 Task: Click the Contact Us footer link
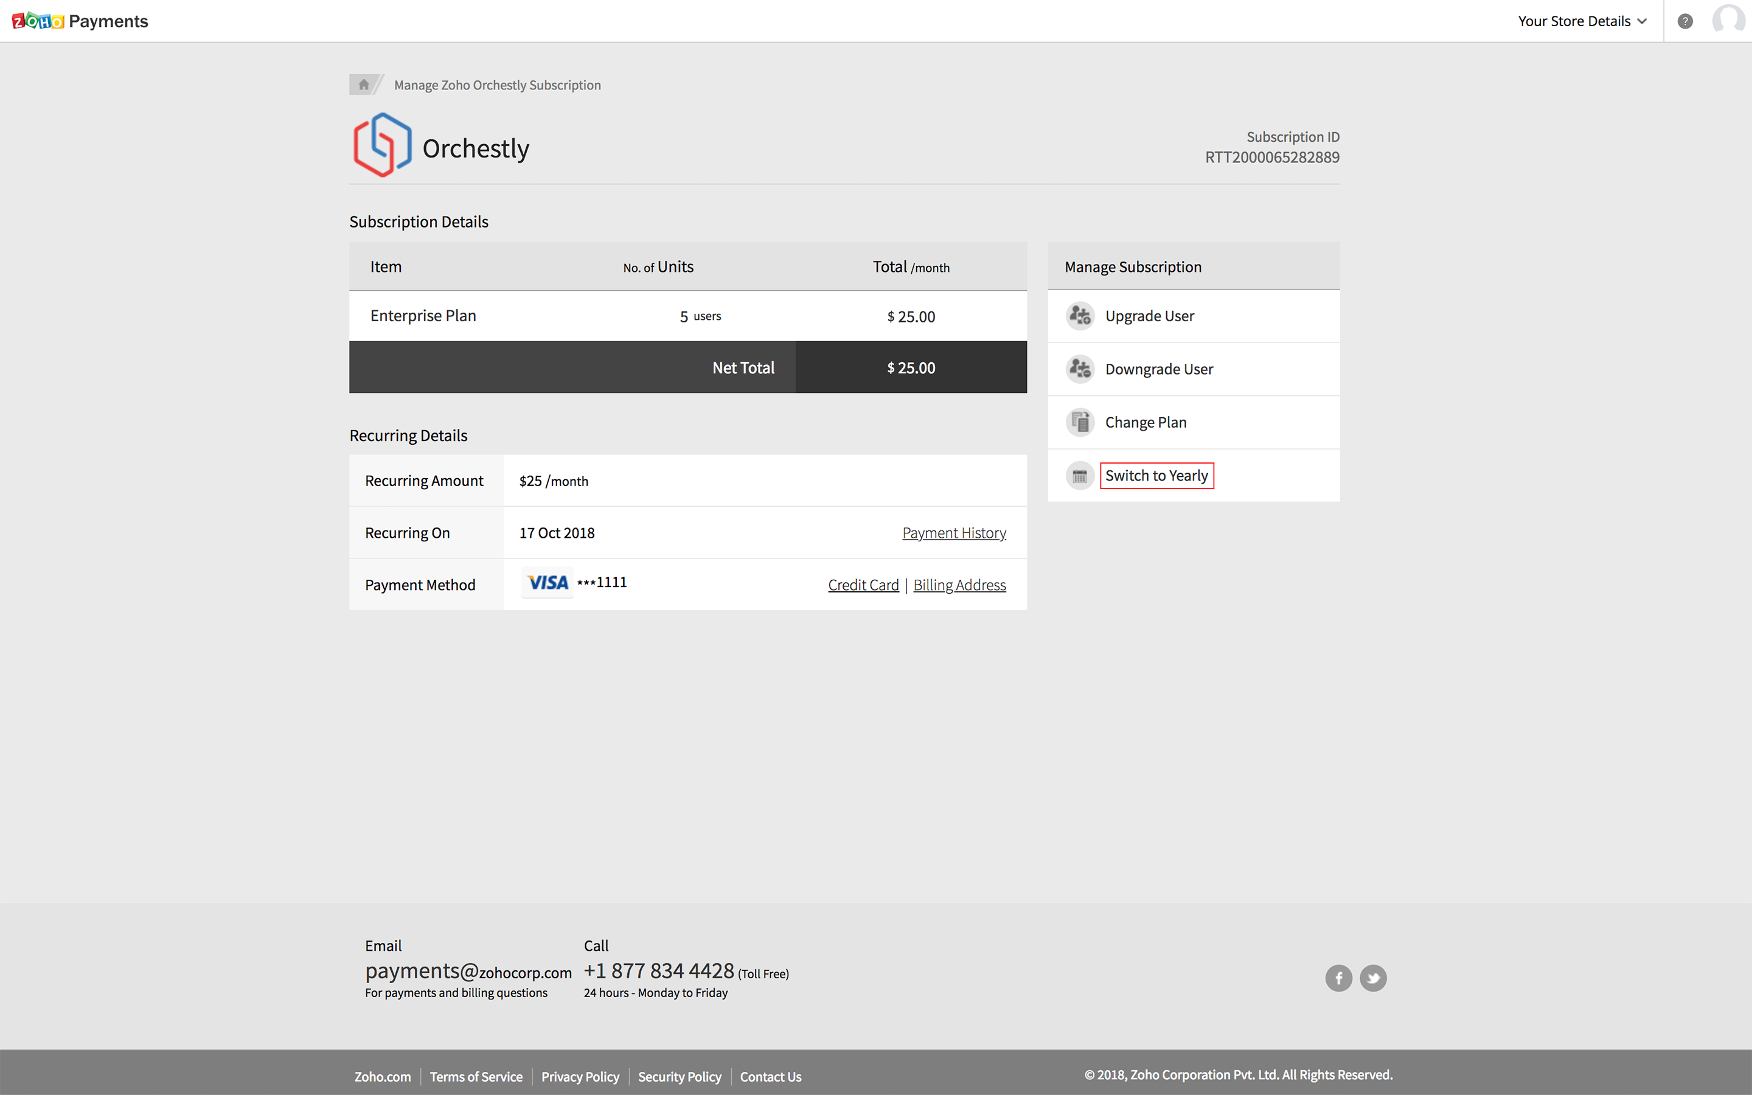click(x=770, y=1076)
